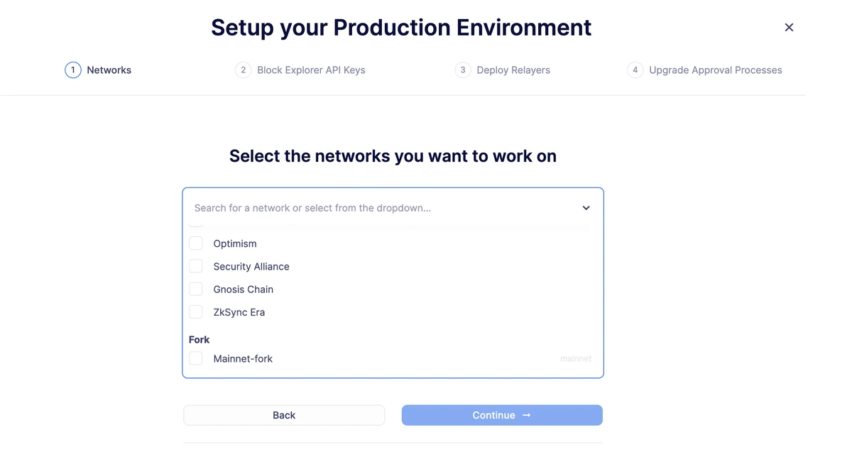Switch to Upgrade Approval Processes step
Image resolution: width=852 pixels, height=454 pixels.
pyautogui.click(x=715, y=70)
